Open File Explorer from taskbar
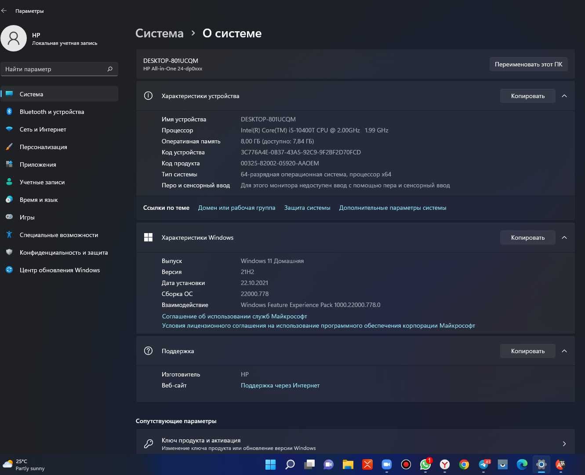 (348, 464)
